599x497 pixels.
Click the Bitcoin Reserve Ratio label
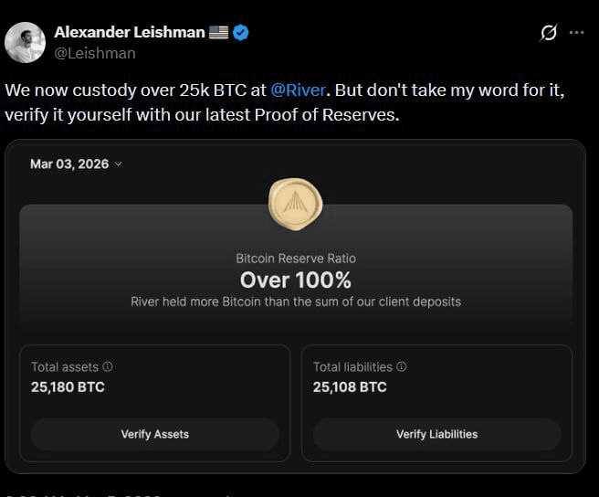click(295, 259)
